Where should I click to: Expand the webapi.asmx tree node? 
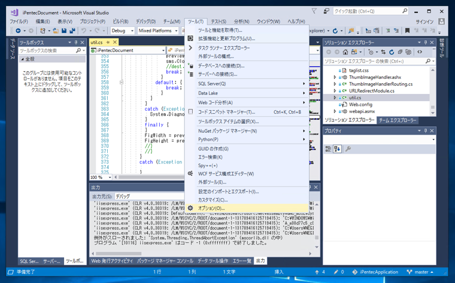point(335,111)
